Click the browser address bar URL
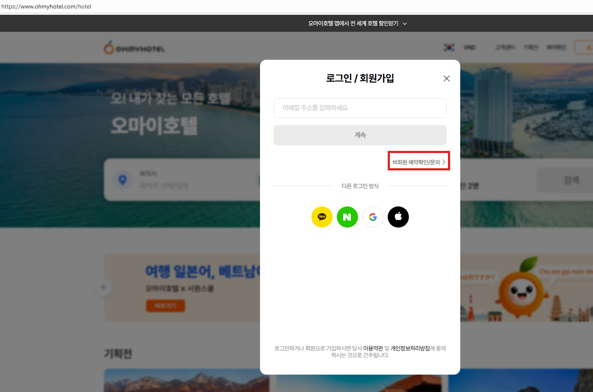Image resolution: width=593 pixels, height=392 pixels. (x=46, y=6)
